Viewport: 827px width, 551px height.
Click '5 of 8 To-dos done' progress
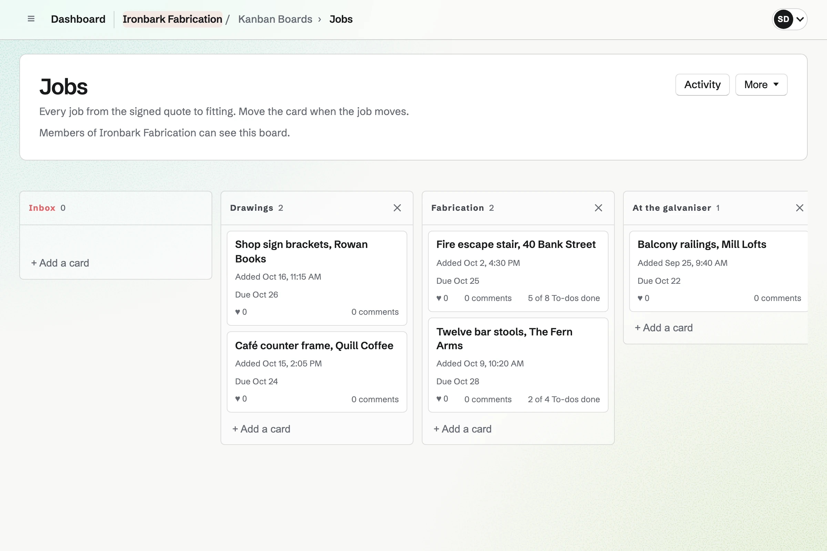pyautogui.click(x=564, y=298)
